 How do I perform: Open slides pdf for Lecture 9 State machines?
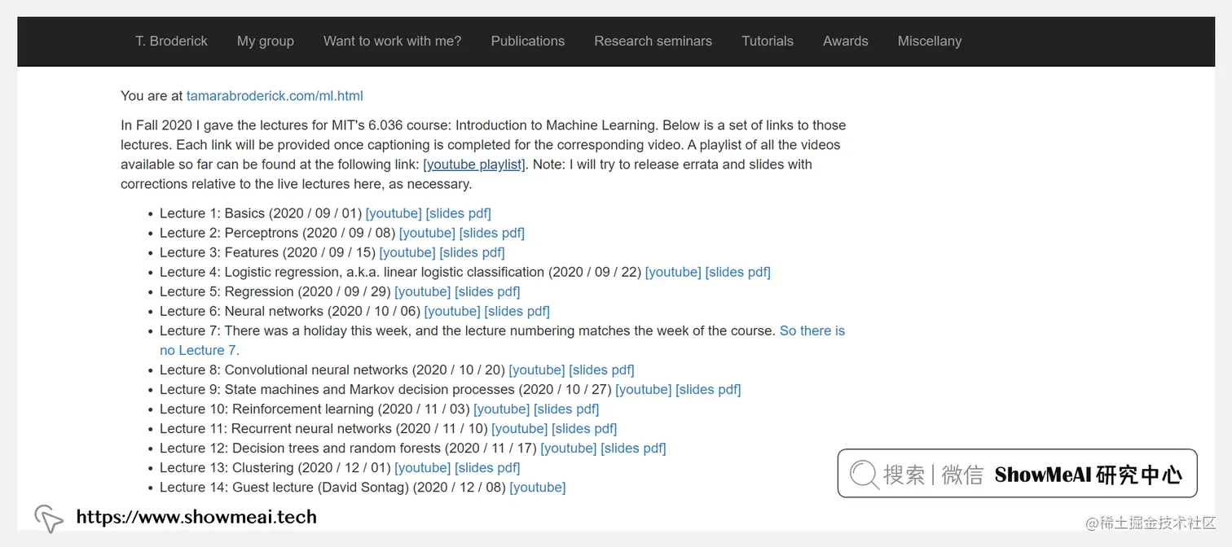707,389
